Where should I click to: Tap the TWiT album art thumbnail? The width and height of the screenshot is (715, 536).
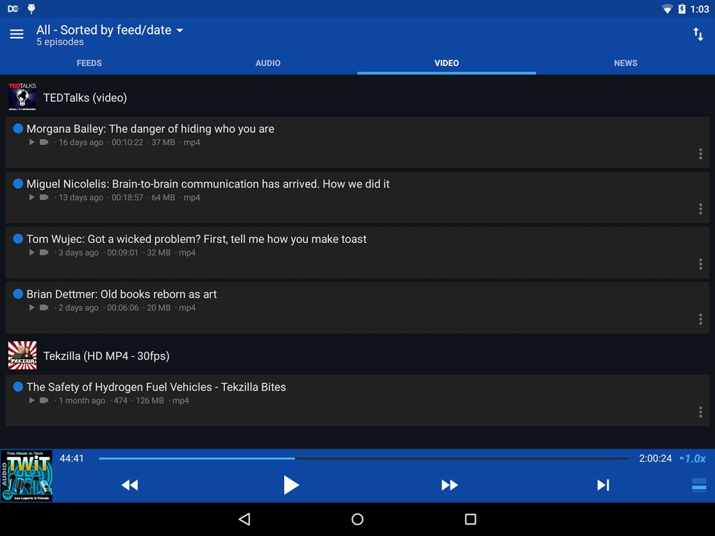[27, 476]
